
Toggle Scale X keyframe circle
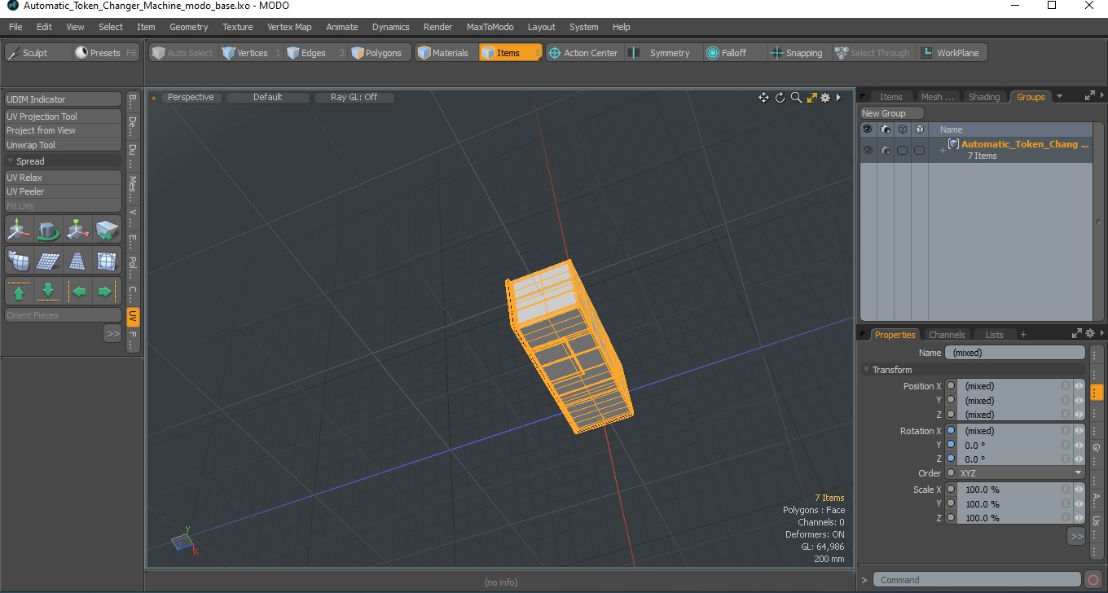pos(951,490)
